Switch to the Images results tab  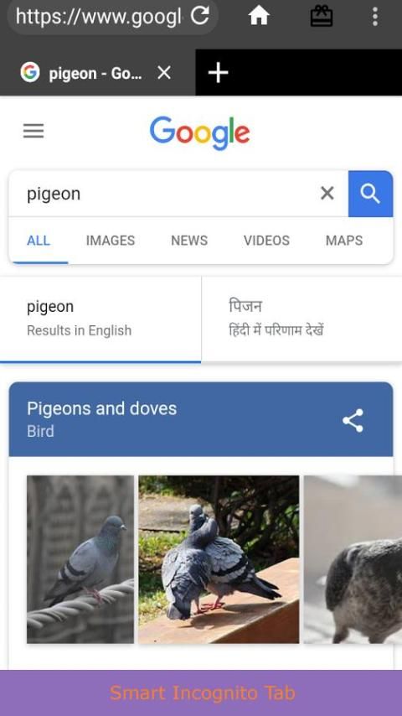pyautogui.click(x=111, y=241)
